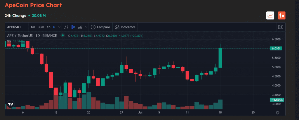The height and width of the screenshot is (120, 299).
Task: Toggle the green market status dot
Action: pos(62,35)
